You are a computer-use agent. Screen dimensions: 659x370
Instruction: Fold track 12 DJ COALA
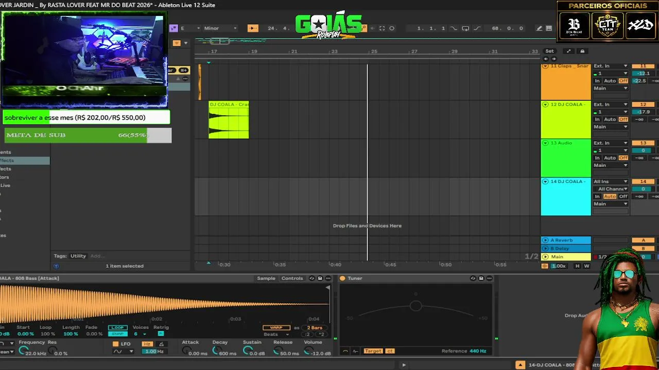click(x=546, y=104)
